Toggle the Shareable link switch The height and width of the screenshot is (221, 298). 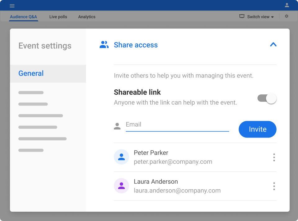tap(267, 98)
